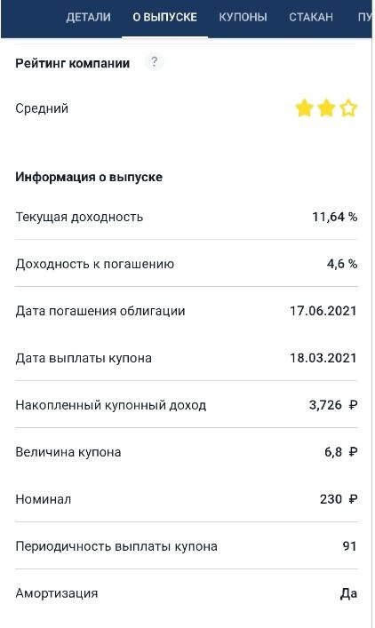
Task: Click the Периодичность выплаты купона row
Action: (x=187, y=546)
